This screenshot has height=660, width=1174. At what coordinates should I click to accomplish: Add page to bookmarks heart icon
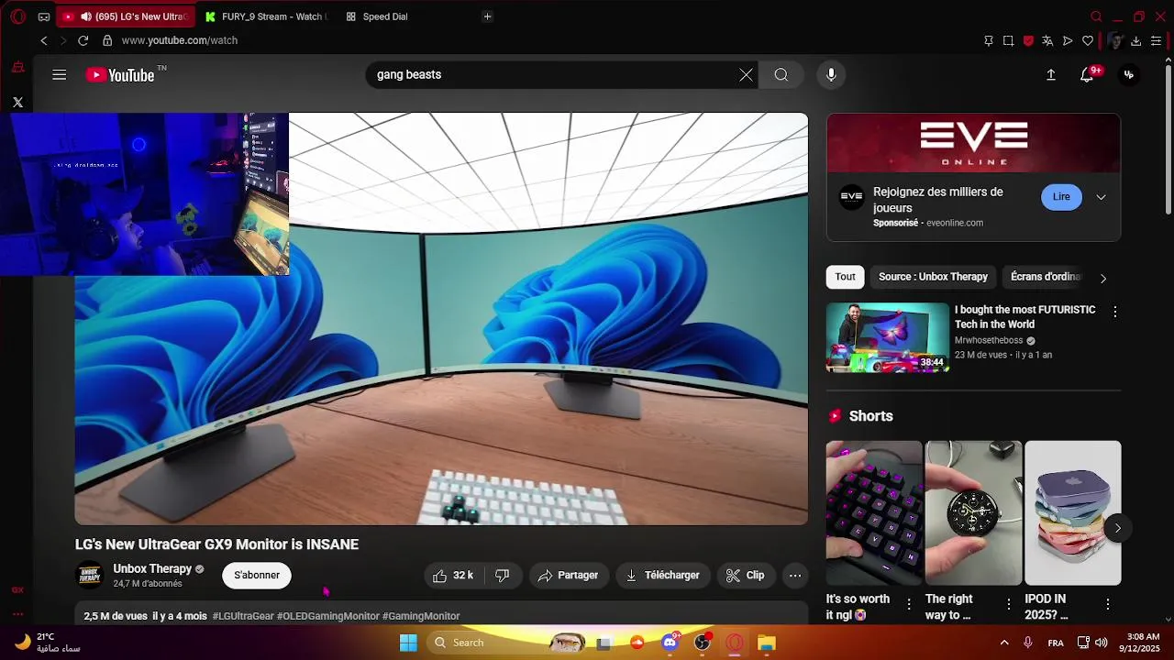tap(1088, 40)
